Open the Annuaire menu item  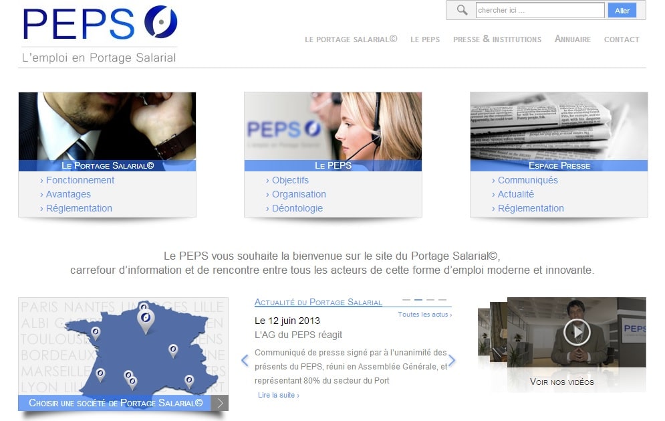[x=573, y=39]
